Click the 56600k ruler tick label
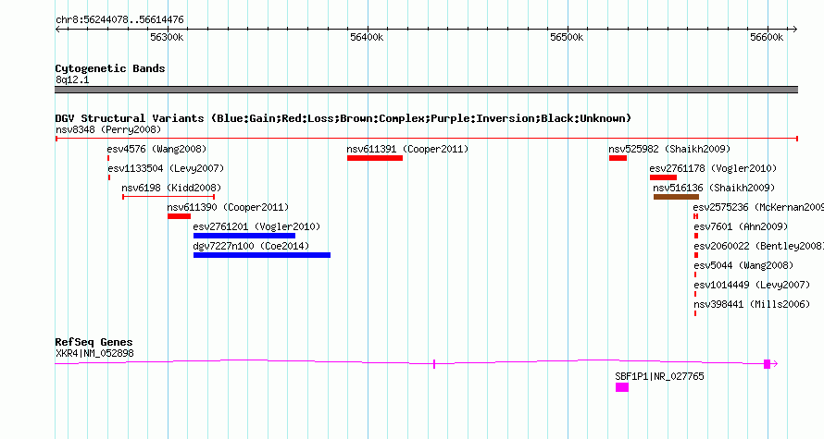Screen dimensions: 824x439 767,38
